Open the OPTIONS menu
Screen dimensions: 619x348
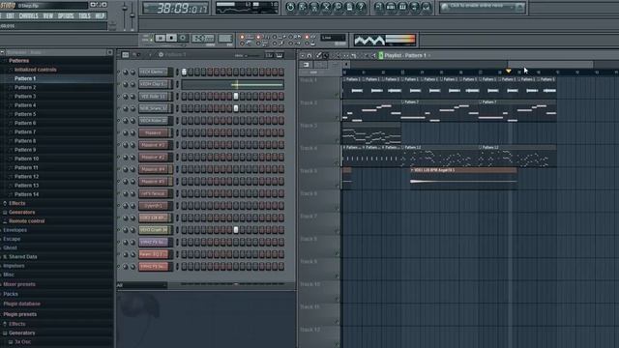pyautogui.click(x=66, y=16)
